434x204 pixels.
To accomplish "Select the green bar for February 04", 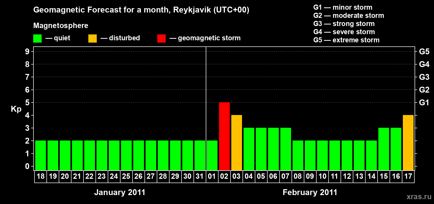I will point(249,149).
